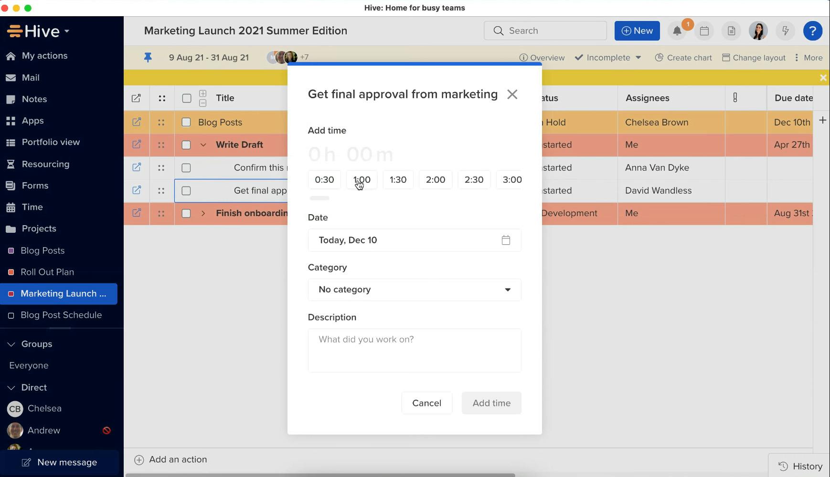Open the Category dropdown
The width and height of the screenshot is (830, 477).
point(414,290)
